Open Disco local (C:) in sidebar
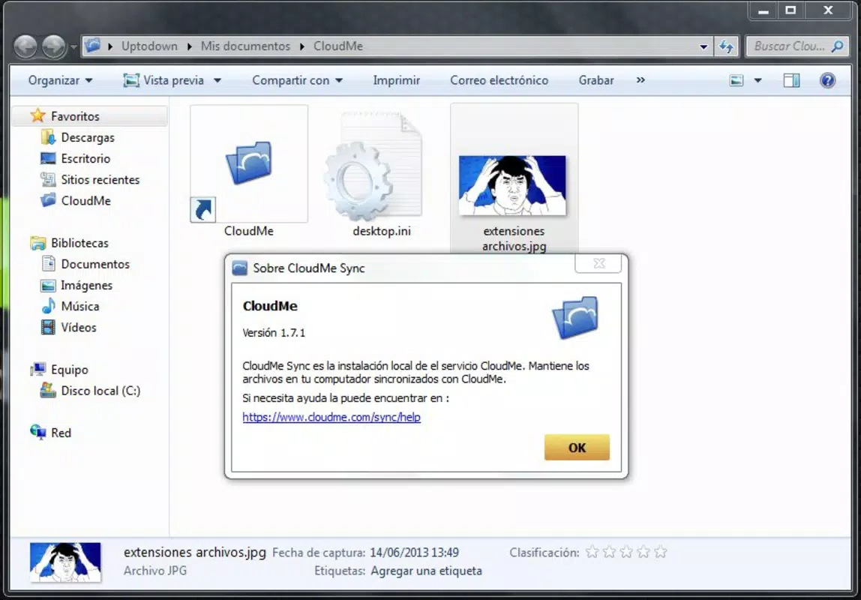Screen dimensions: 861x600 click(x=100, y=391)
